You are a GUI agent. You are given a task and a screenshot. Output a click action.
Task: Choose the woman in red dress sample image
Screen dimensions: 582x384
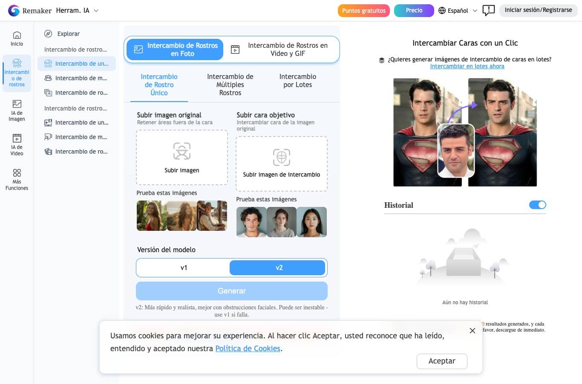click(x=152, y=215)
